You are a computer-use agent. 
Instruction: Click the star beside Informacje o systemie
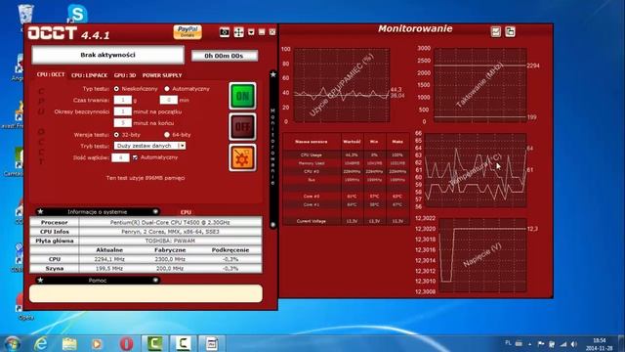click(40, 211)
